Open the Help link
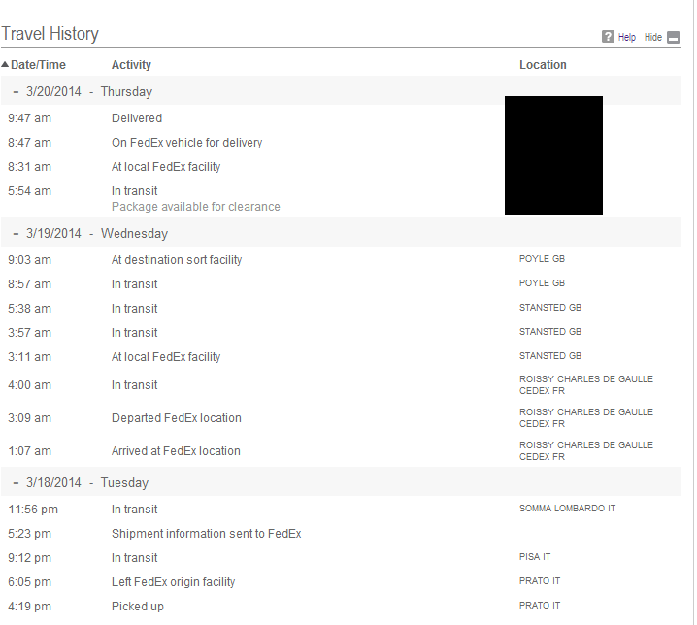This screenshot has width=697, height=625. pos(627,37)
